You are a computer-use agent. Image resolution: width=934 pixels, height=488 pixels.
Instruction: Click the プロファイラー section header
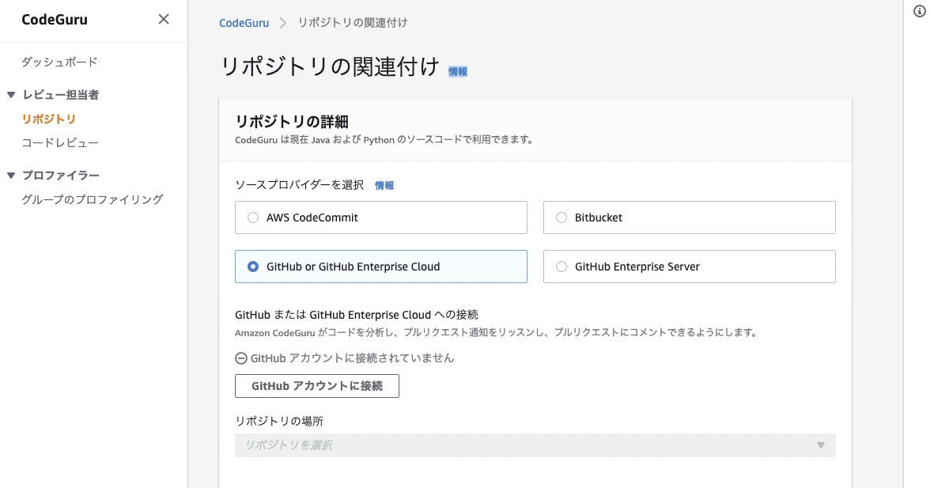(x=61, y=175)
